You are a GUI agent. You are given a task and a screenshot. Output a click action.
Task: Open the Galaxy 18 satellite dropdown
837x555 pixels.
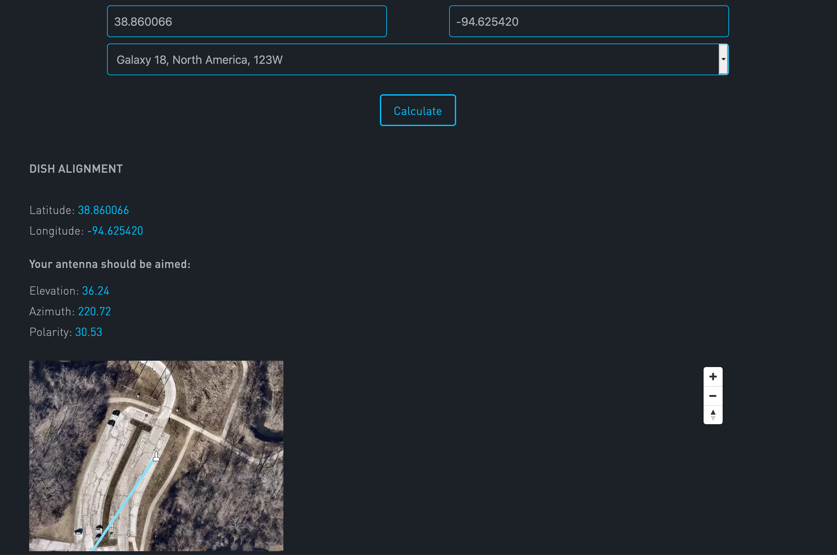pos(418,59)
